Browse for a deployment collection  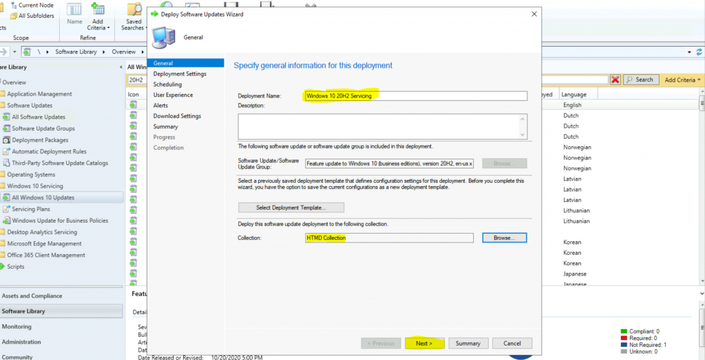[504, 238]
